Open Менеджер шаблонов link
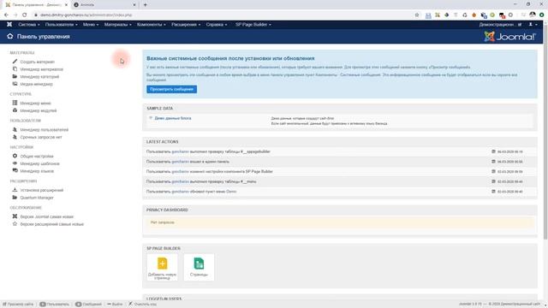Screen dimensions: 548x308 coord(40,163)
